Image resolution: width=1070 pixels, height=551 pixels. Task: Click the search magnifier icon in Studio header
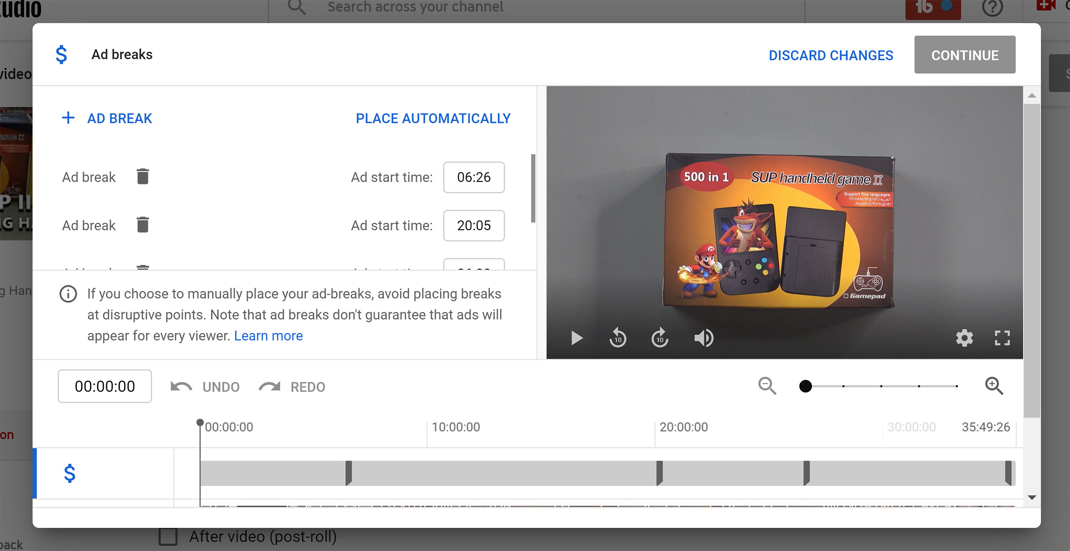point(297,7)
